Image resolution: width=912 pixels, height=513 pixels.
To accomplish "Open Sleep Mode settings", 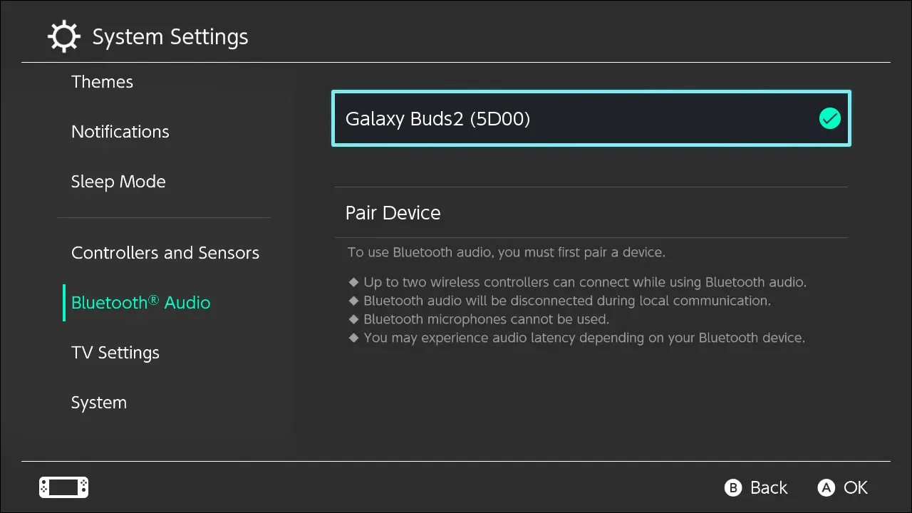I will 118,182.
